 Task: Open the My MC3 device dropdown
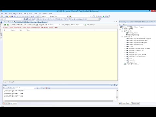(22, 19)
